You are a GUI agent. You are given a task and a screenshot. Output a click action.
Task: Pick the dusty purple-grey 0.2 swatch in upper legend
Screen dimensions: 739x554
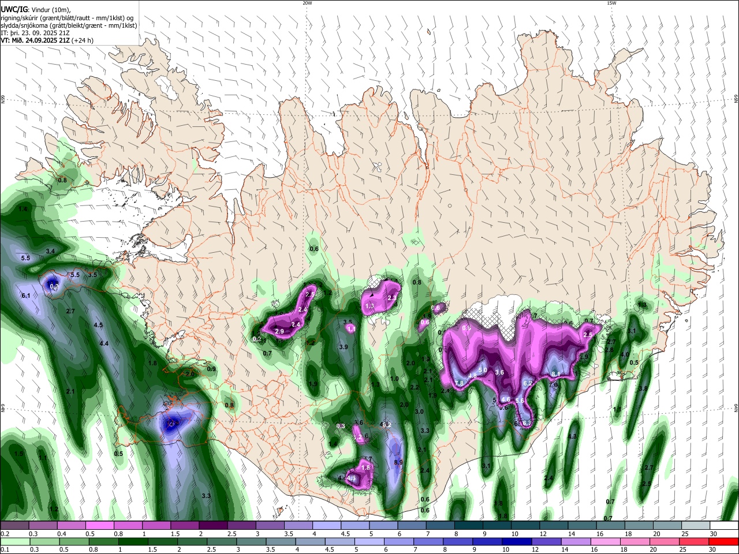coord(15,525)
